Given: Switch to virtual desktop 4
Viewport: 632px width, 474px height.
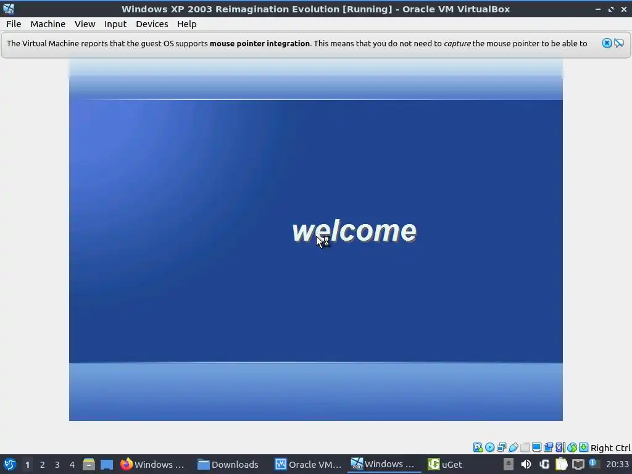Looking at the screenshot, I should coord(72,465).
